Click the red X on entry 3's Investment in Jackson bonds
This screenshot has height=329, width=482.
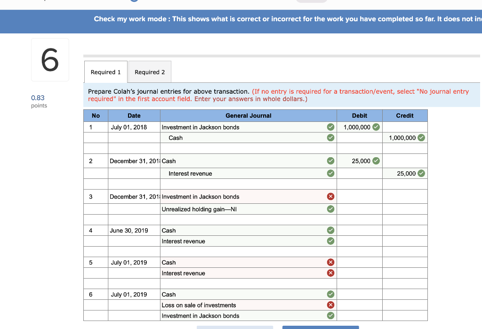330,196
